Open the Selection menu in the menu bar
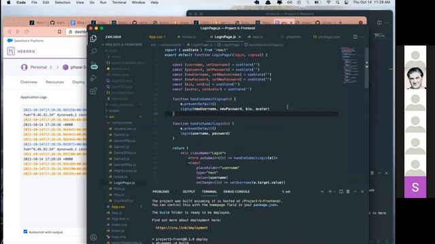The height and width of the screenshot is (244, 435). [x=63, y=3]
